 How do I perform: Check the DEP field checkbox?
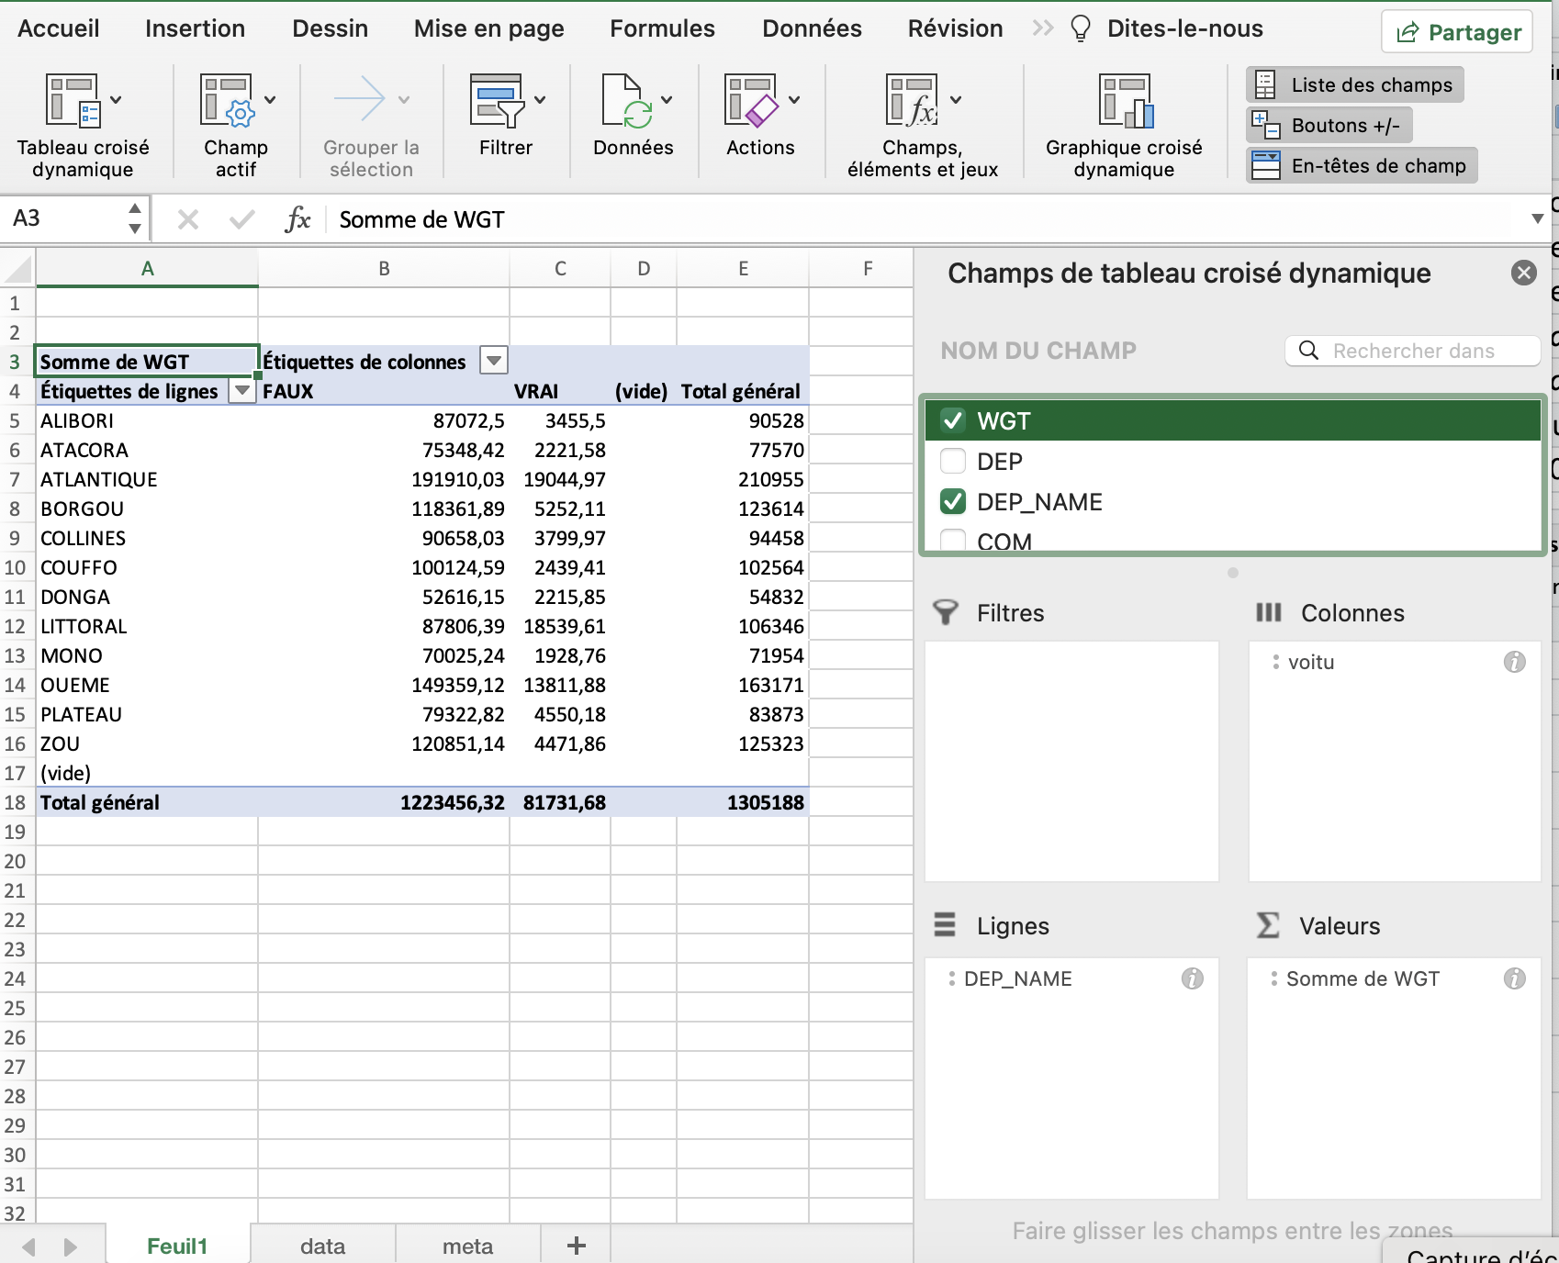click(953, 462)
